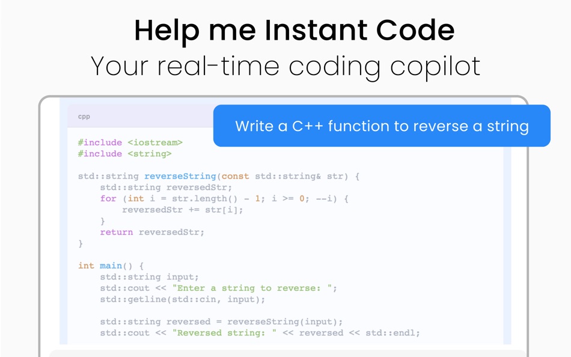Click the 'Reversed string: ' string literal
Viewport: 571px width, 357px height.
(224, 333)
